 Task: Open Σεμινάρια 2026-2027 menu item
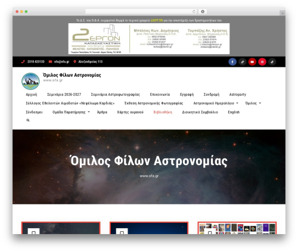click(x=64, y=95)
